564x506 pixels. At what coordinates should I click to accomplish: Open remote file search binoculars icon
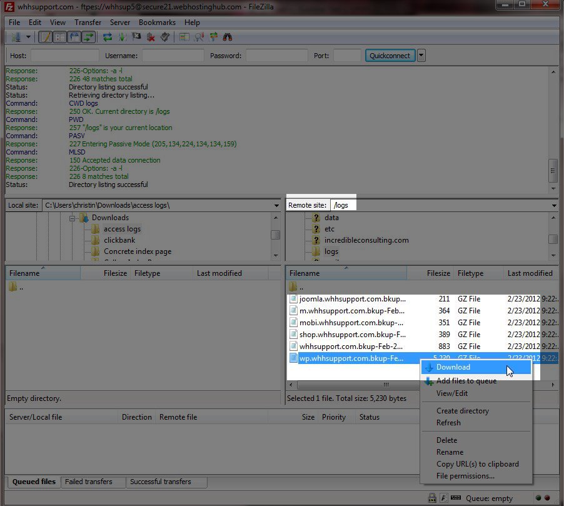point(228,37)
